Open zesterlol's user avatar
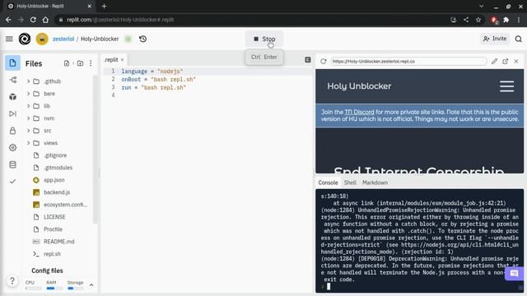 coord(42,39)
